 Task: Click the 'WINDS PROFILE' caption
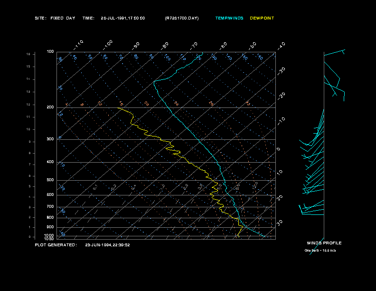pyautogui.click(x=324, y=243)
